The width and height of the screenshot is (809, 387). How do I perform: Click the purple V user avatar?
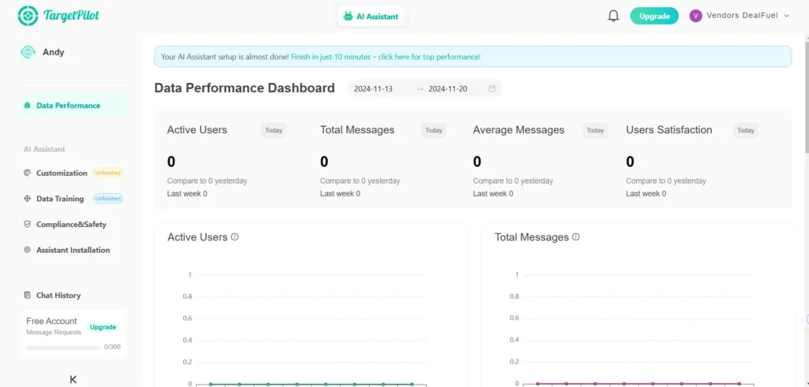coord(695,16)
